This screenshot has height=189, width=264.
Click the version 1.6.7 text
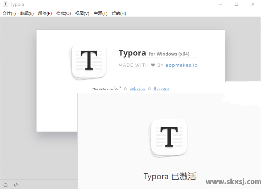click(x=106, y=88)
